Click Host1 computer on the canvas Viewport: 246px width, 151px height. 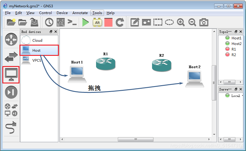tap(77, 74)
